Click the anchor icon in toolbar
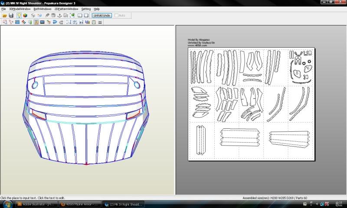Viewport: 347px width, 208px height. [59, 16]
